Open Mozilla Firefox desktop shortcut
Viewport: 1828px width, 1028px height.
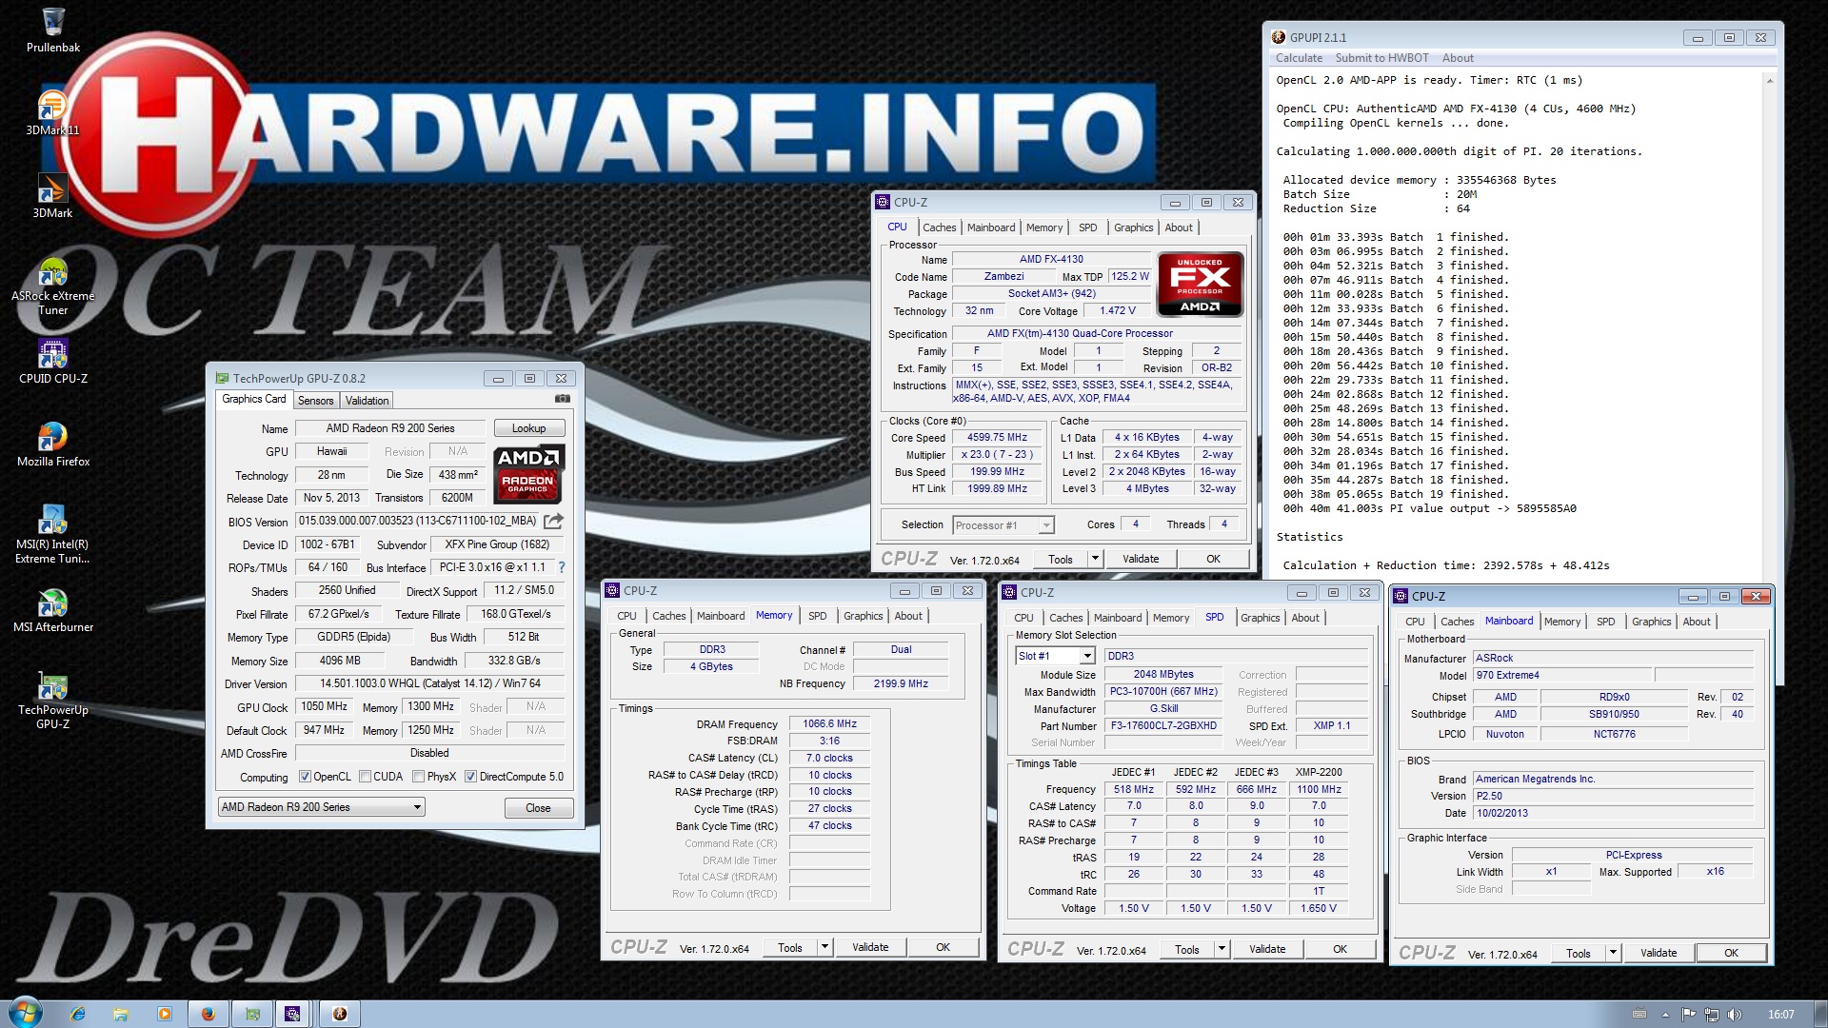(x=52, y=444)
